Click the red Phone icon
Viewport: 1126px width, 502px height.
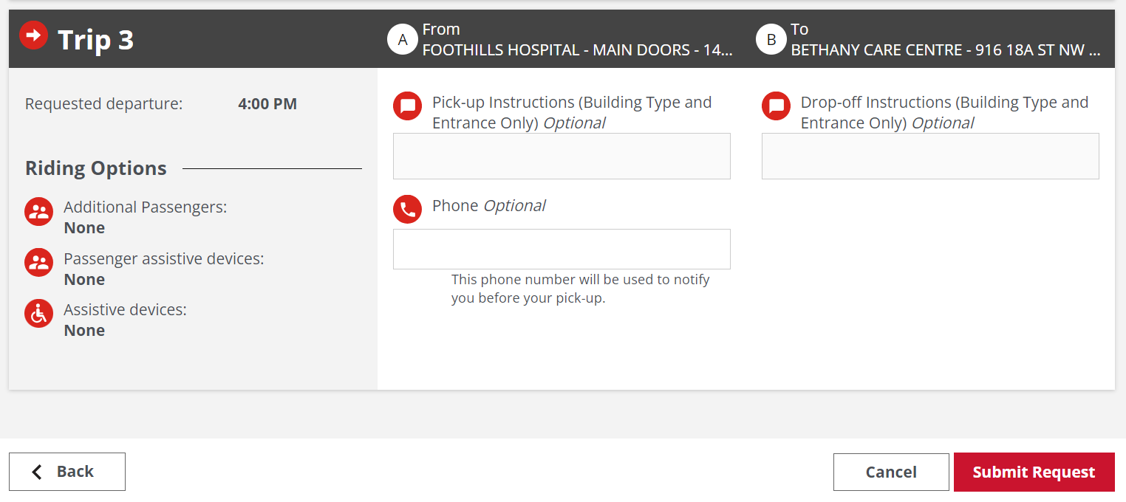(406, 209)
